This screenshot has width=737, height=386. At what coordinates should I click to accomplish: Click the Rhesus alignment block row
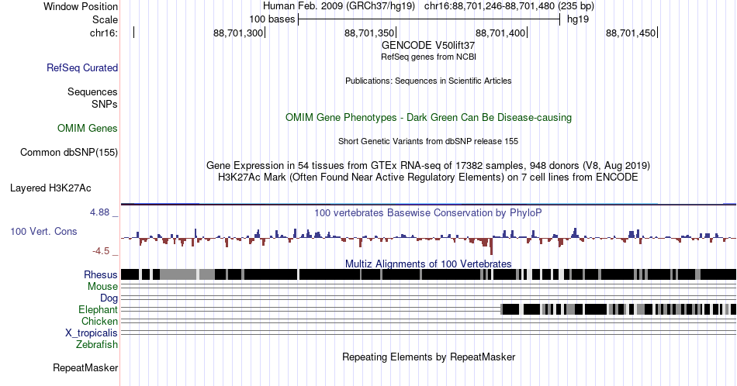[x=428, y=274]
